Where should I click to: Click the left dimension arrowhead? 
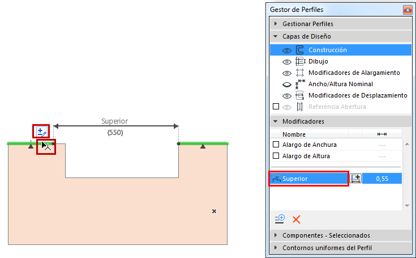tap(55, 126)
